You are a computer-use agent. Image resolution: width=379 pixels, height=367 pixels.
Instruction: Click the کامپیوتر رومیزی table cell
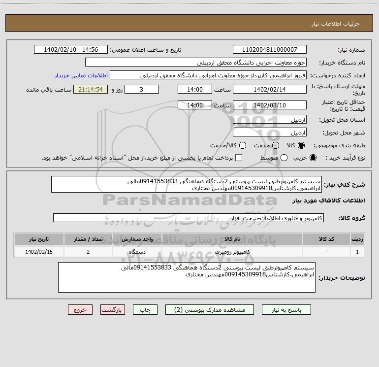click(x=232, y=252)
